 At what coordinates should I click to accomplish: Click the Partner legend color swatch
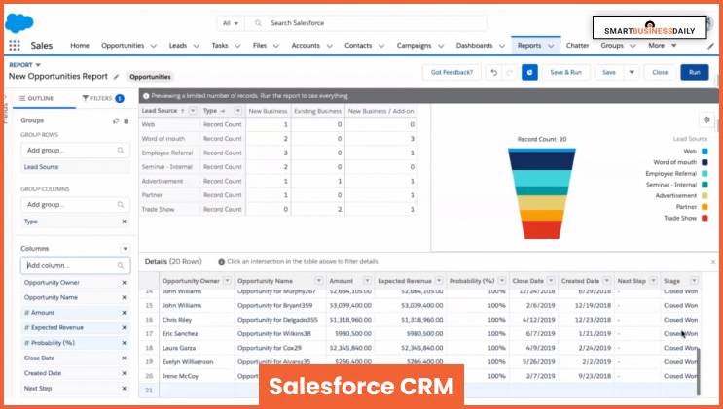coord(705,207)
